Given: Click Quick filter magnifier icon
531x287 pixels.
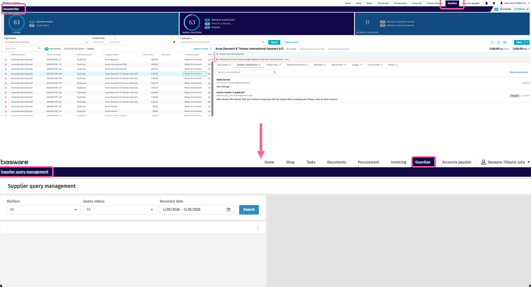Looking at the screenshot, I should (x=39, y=48).
